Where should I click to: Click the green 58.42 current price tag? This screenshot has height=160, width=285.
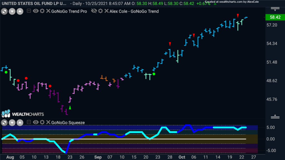[275, 17]
